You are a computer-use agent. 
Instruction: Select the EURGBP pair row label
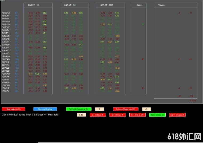pyautogui.click(x=6, y=45)
